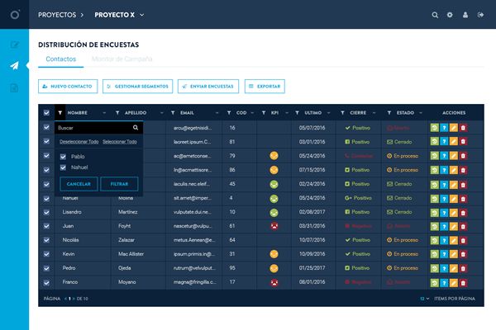Screen dimensions: 496x330
Task: Click the Buscar search field
Action: tap(91, 128)
